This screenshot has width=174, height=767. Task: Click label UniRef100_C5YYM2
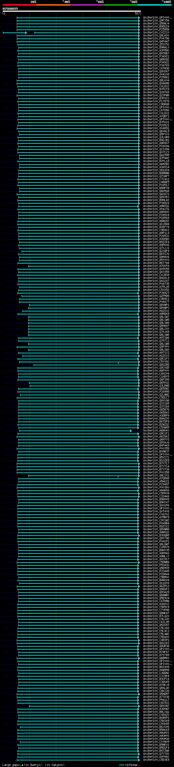pyautogui.click(x=156, y=362)
